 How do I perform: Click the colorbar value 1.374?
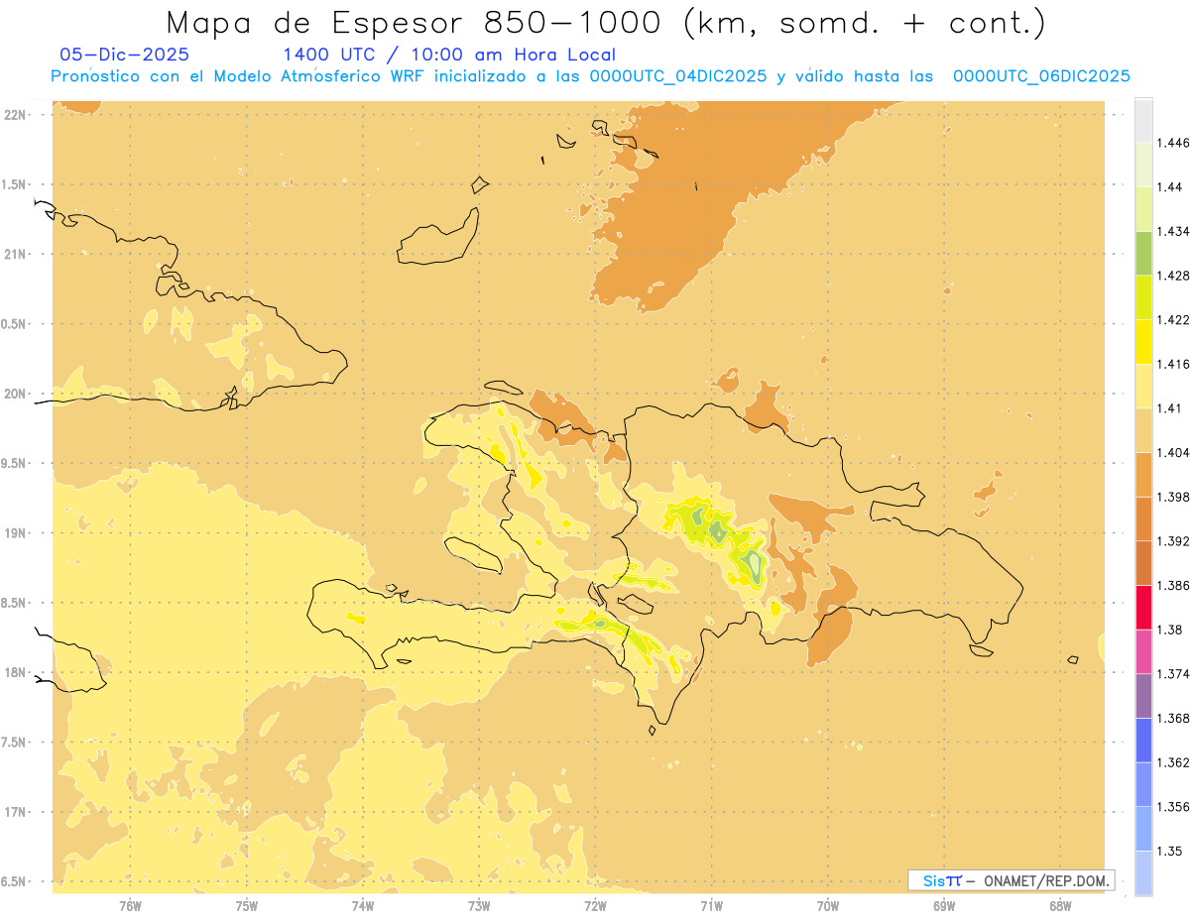tap(1173, 674)
